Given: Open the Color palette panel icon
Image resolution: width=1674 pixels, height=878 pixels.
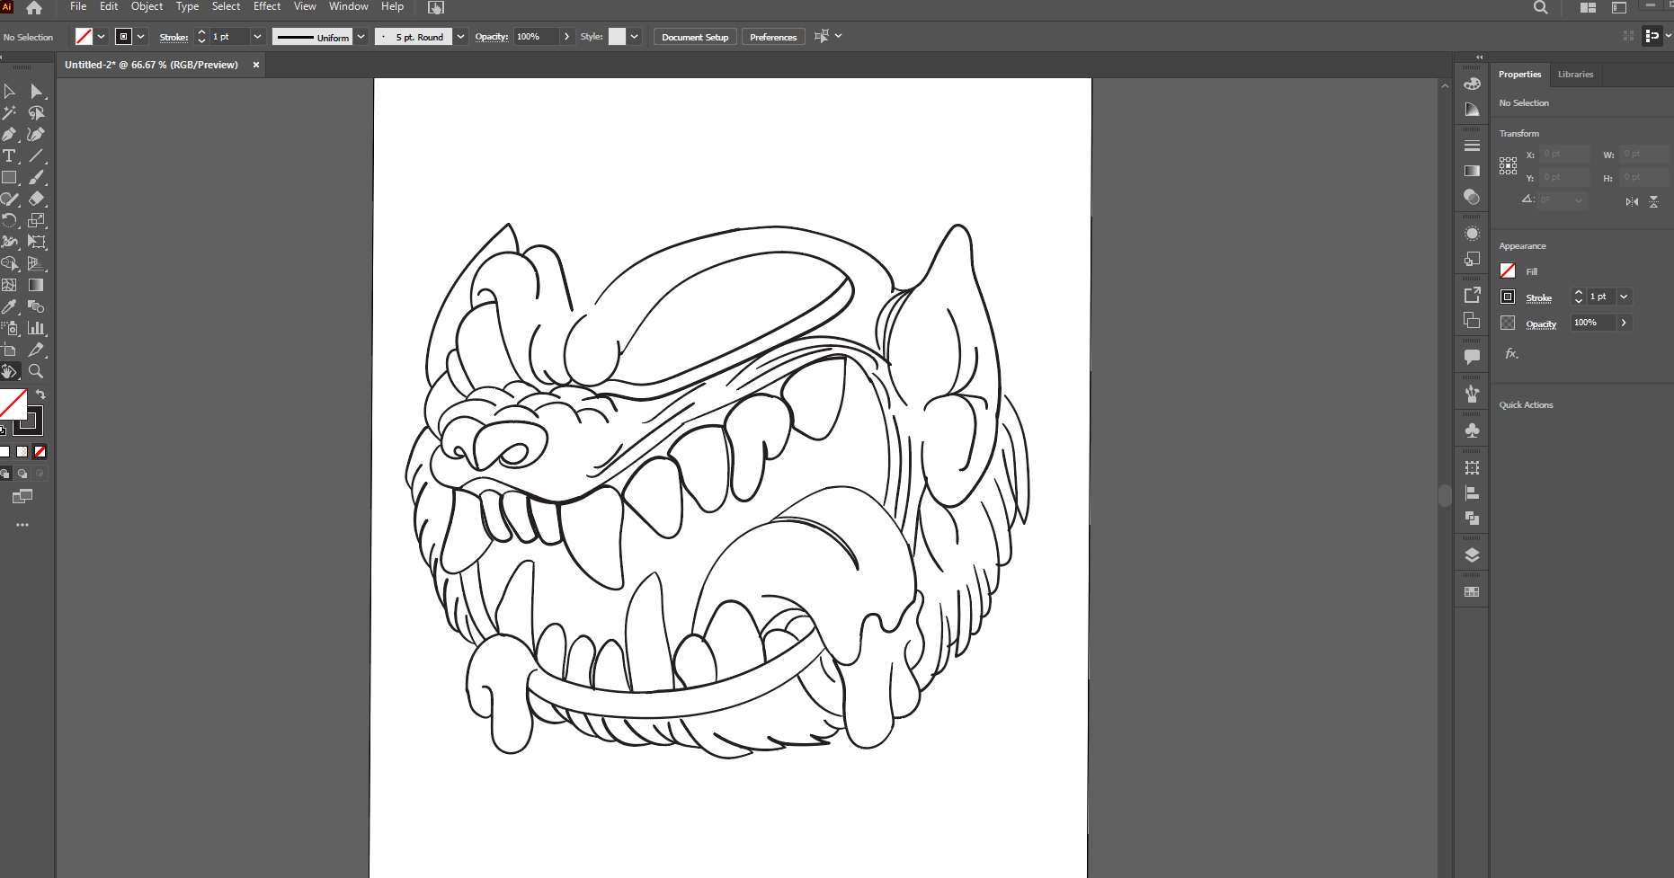Looking at the screenshot, I should click(1472, 84).
